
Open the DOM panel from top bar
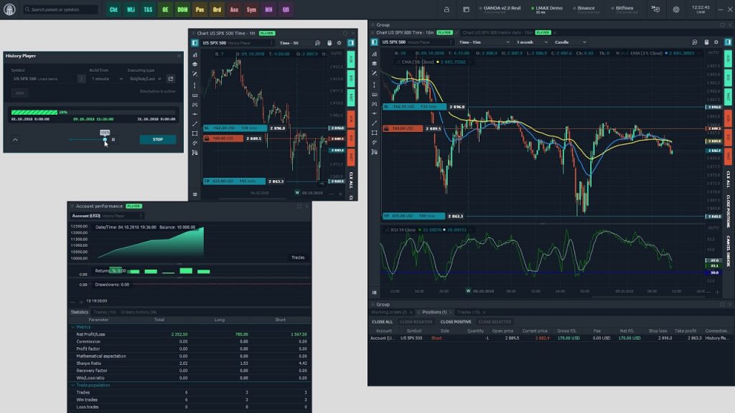[182, 10]
